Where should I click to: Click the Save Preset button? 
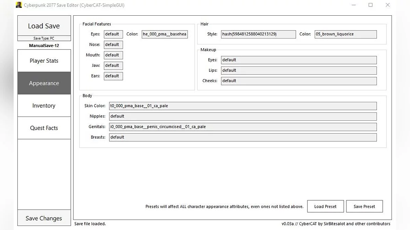coord(364,206)
